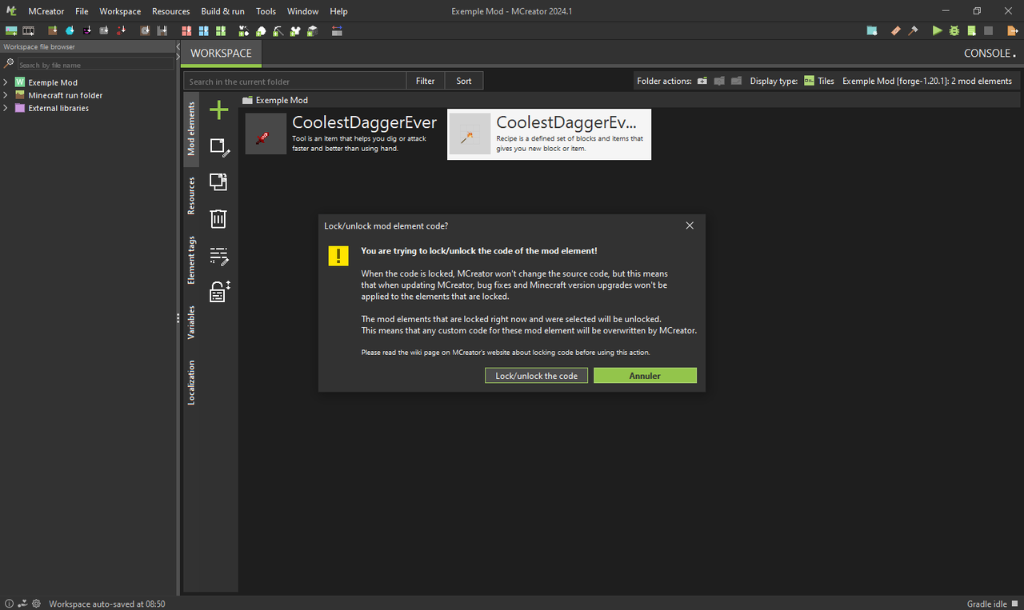Click the add new folder action icon
This screenshot has height=610, width=1024.
click(702, 81)
